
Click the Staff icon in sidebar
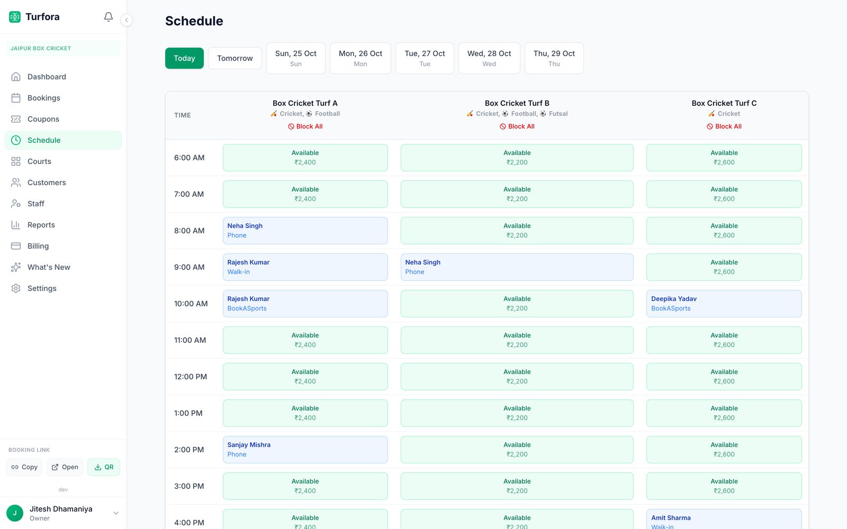tap(16, 204)
